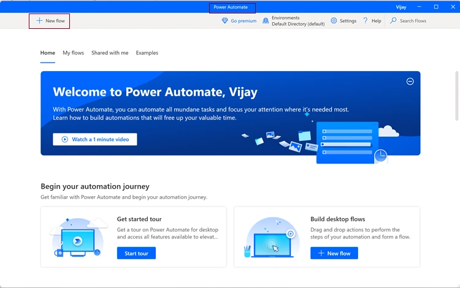The height and width of the screenshot is (288, 460).
Task: Click the play icon on video button
Action: (65, 139)
